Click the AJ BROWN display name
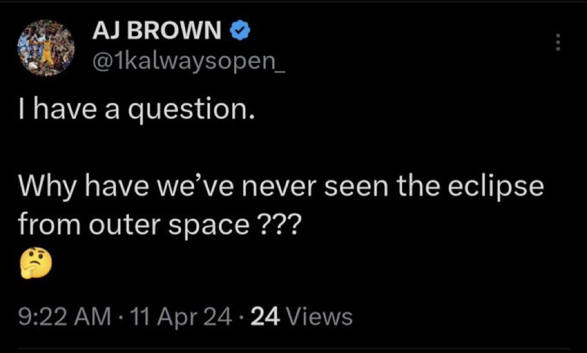587x353 pixels. [157, 31]
